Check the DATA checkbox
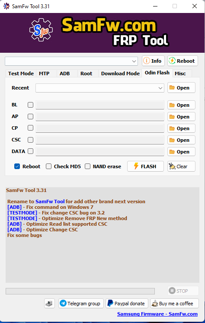Screen dimensions: 205x323 pos(31,151)
